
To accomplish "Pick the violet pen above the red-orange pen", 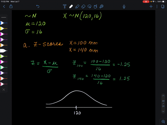I will [3, 73].
